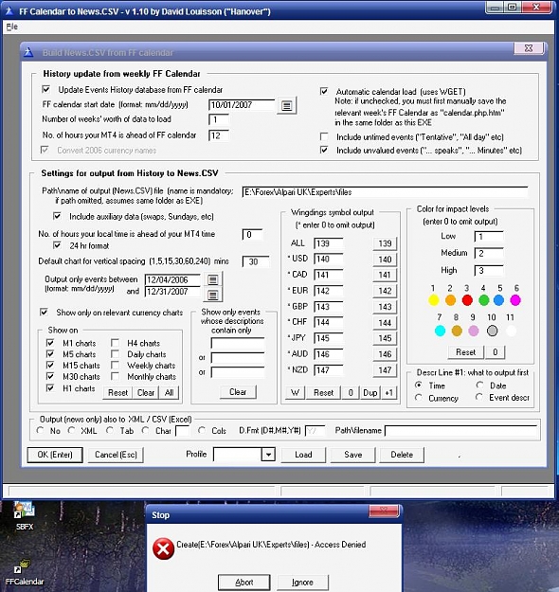Click OK (Enter) button
559x592 pixels.
55,455
